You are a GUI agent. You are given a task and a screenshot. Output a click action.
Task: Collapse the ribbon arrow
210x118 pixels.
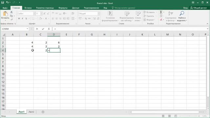pos(207,24)
